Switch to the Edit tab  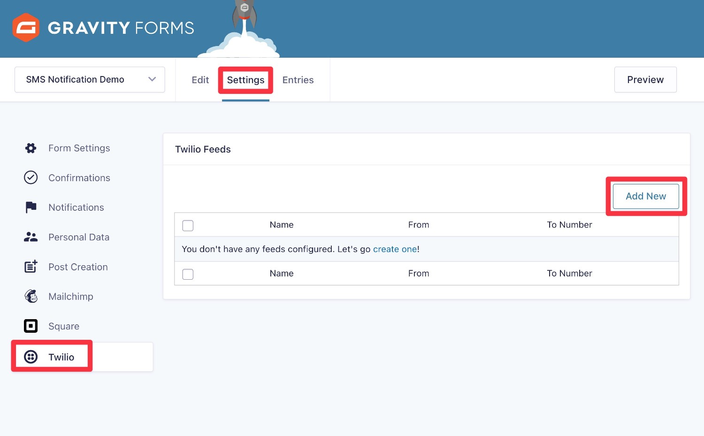pos(200,80)
